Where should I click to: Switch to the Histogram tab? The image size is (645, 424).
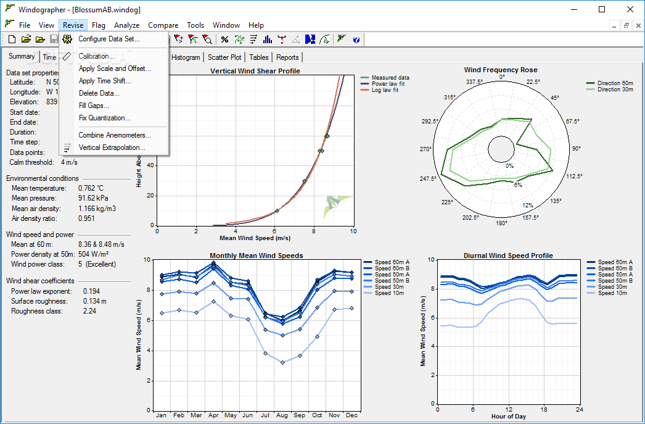[186, 57]
